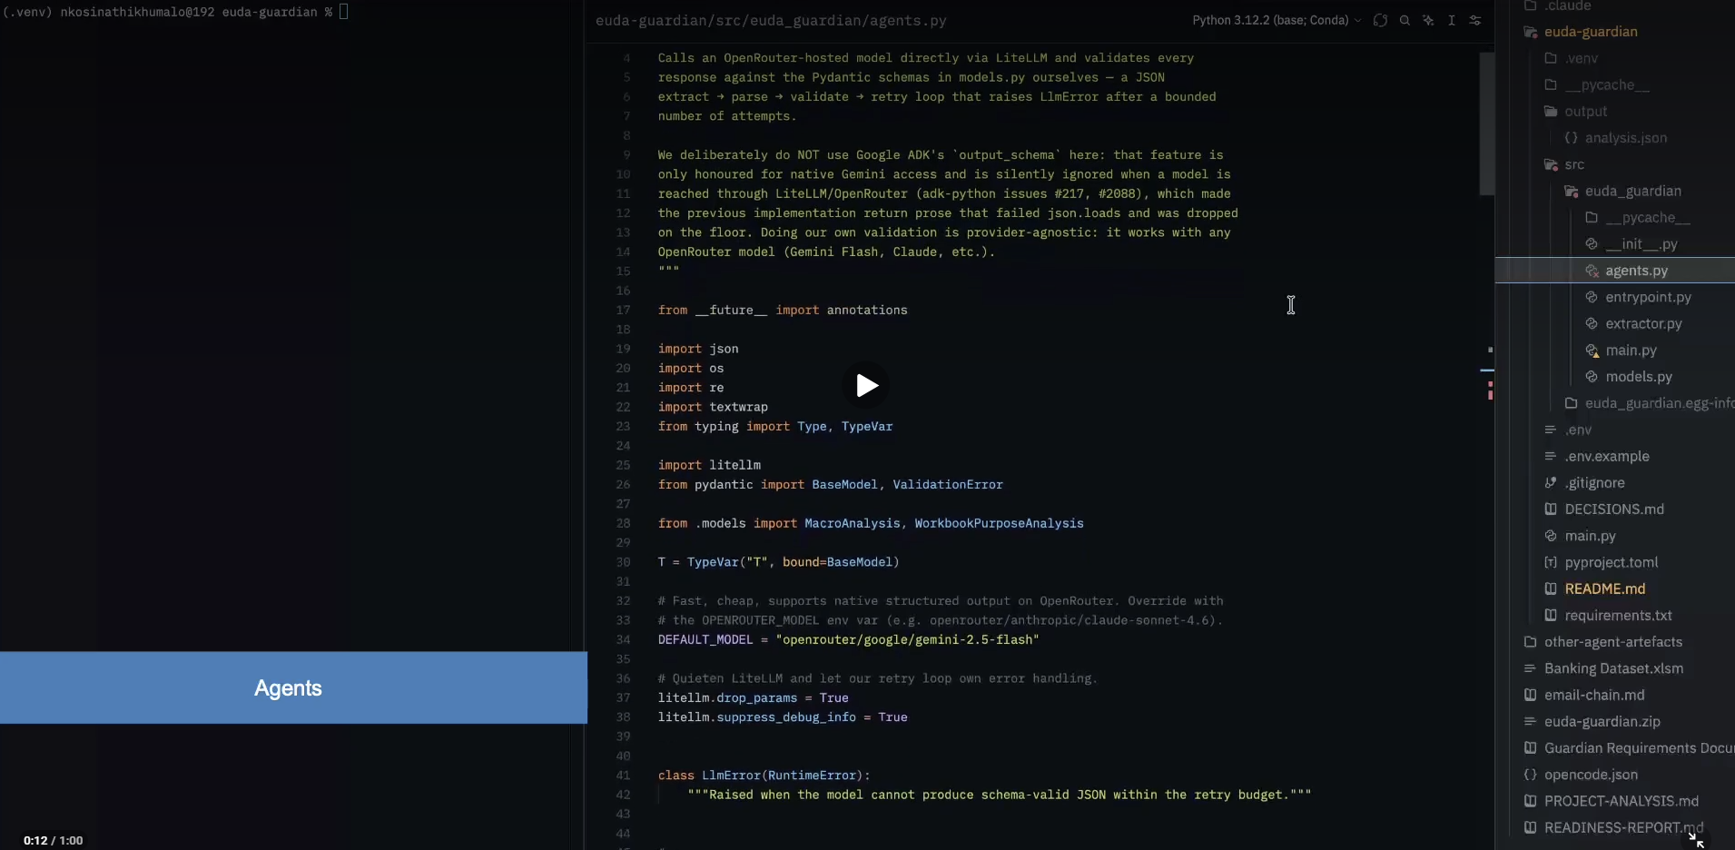The height and width of the screenshot is (850, 1735).
Task: Click the Python file icon beside entrypoint.py
Action: coord(1592,297)
